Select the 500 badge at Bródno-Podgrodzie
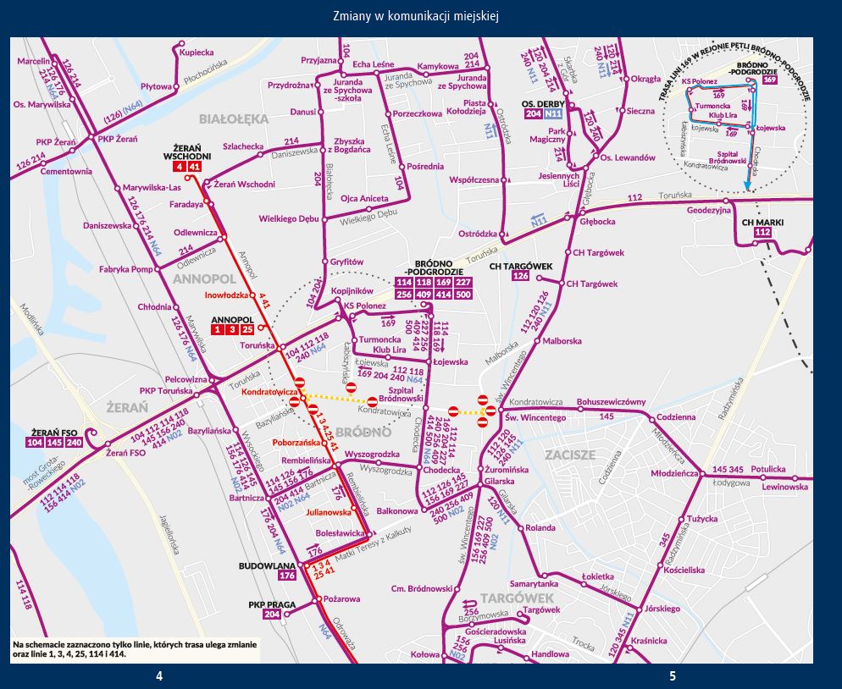The height and width of the screenshot is (689, 842). (463, 295)
